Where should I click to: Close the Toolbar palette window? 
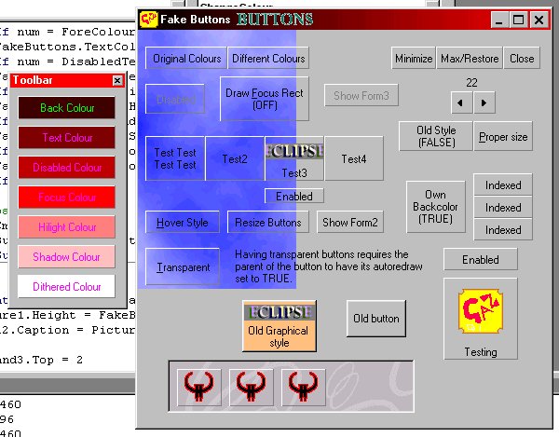tap(117, 81)
